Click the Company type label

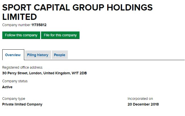pos(14,99)
